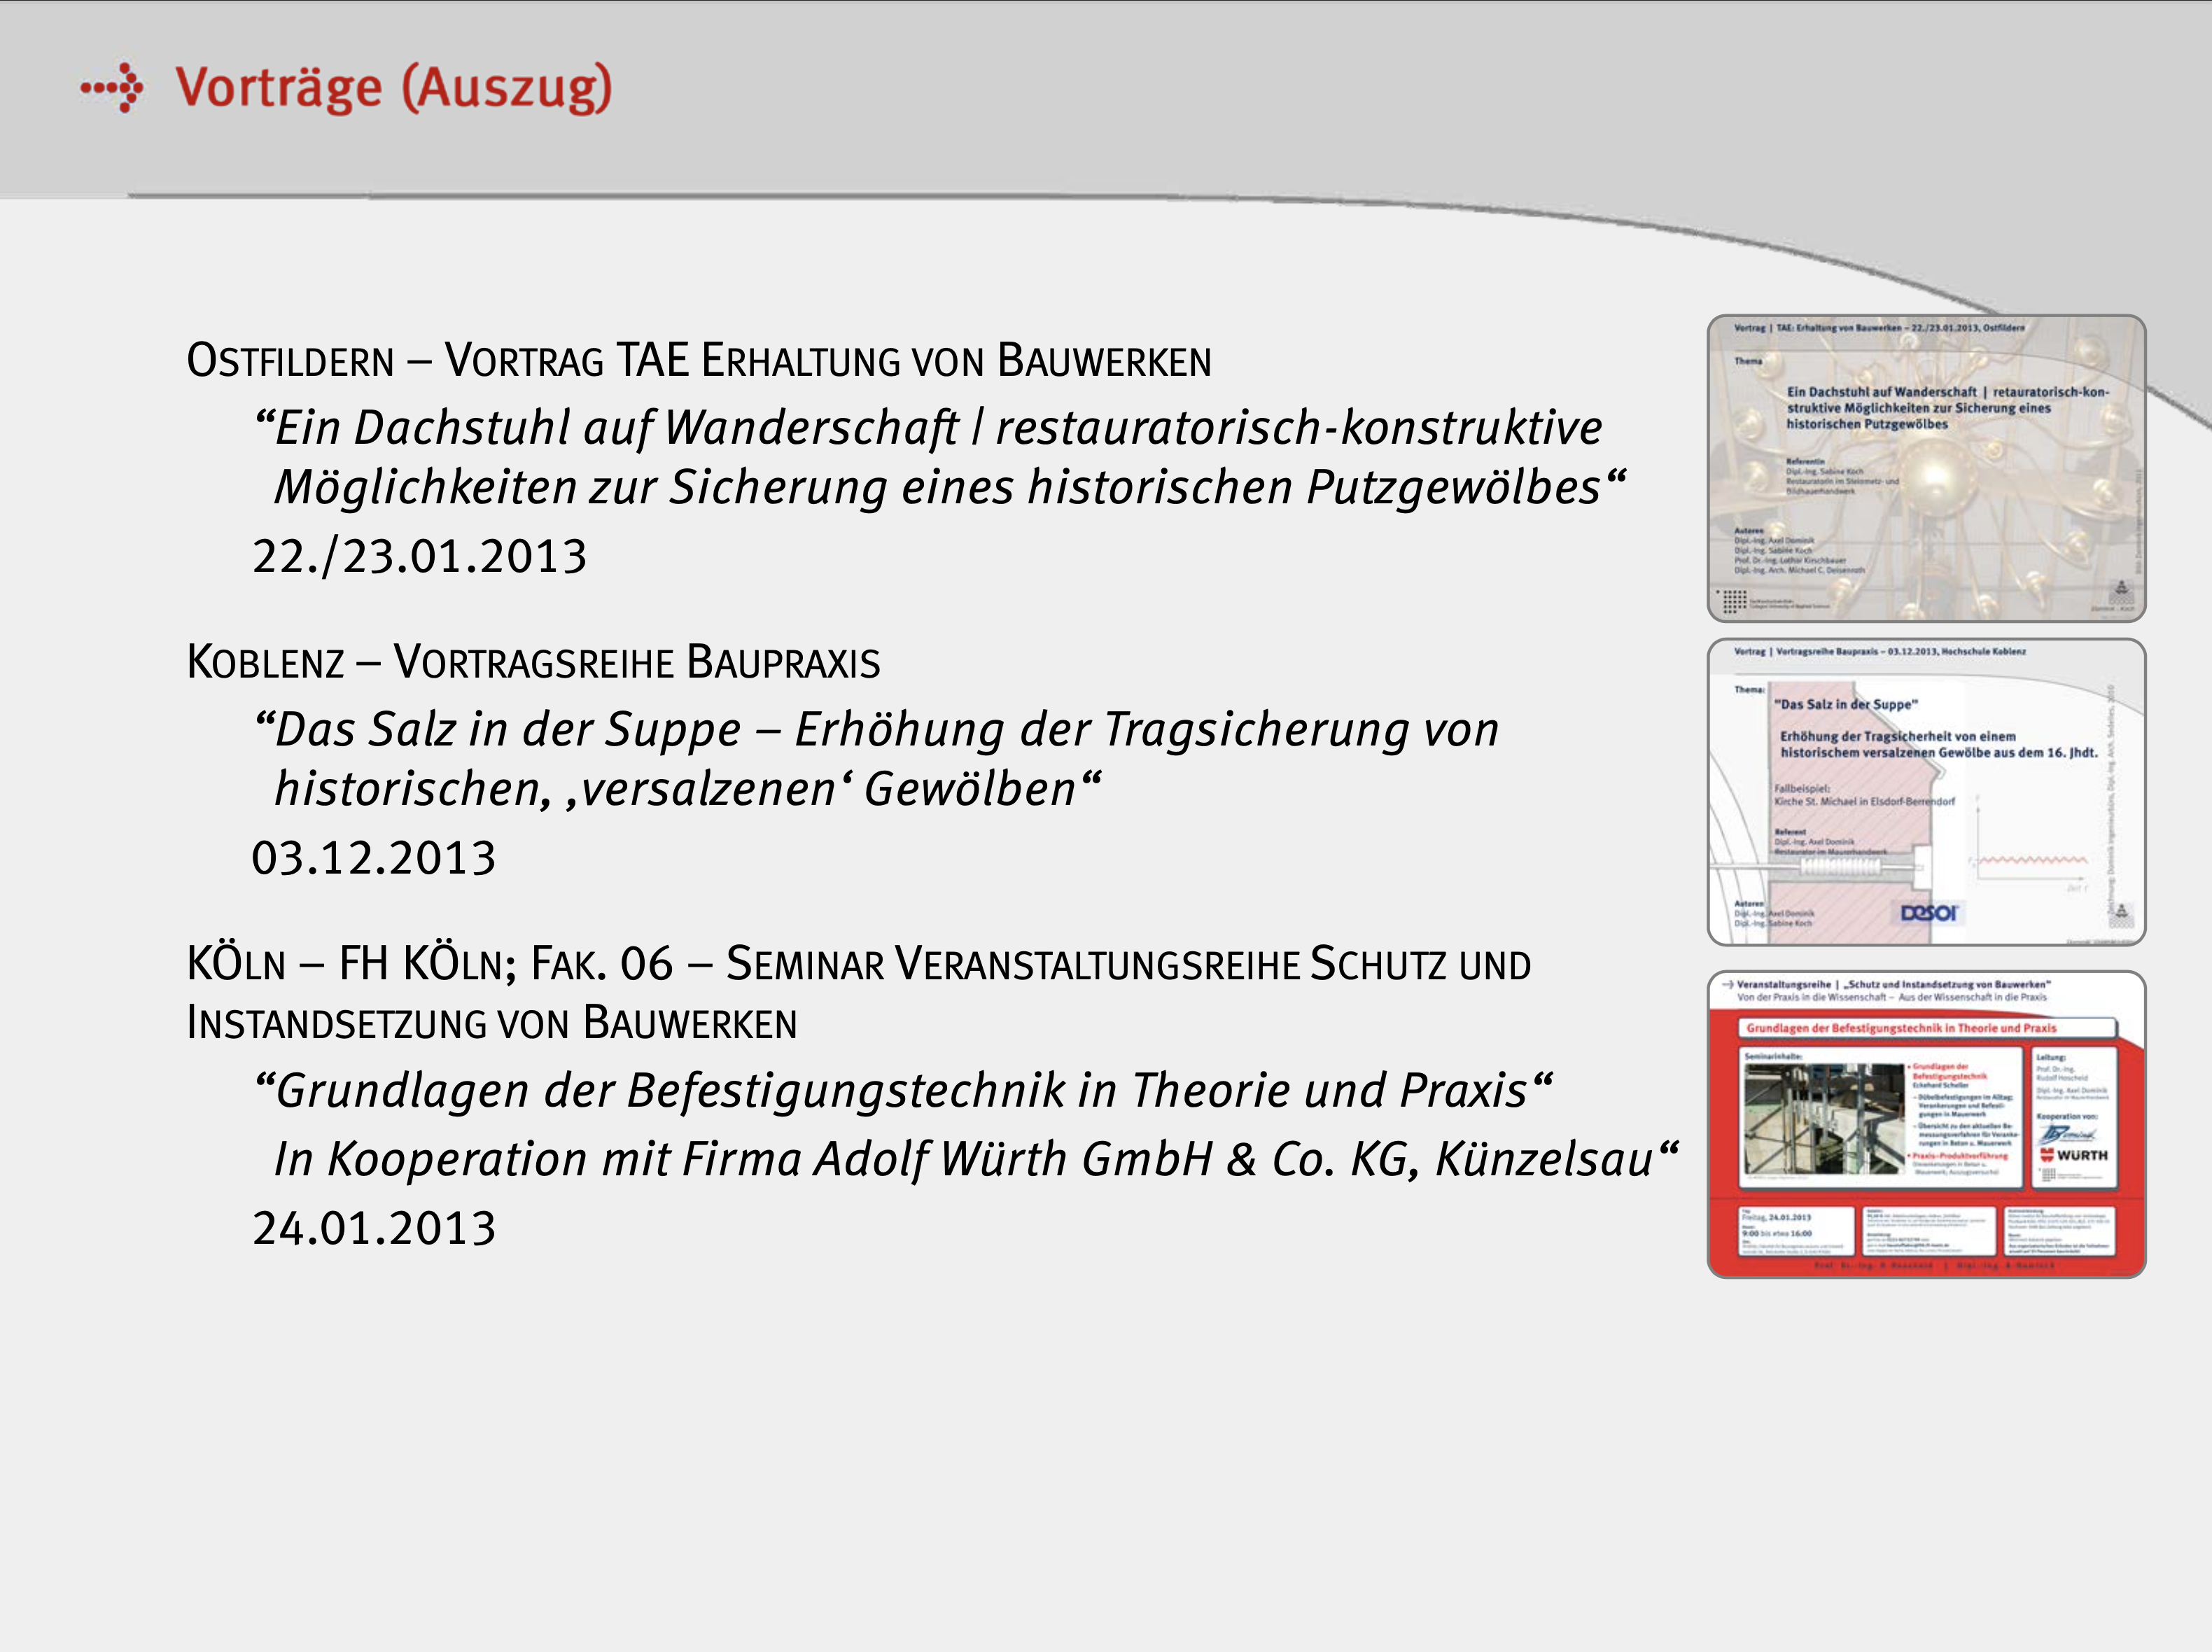Click the date 22./23.01.2013
The image size is (2212, 1652).
pyautogui.click(x=419, y=557)
